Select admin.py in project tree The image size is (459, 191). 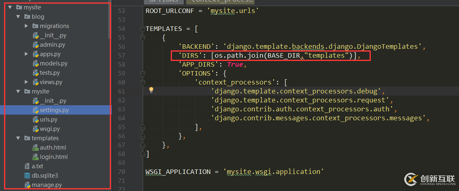click(x=52, y=45)
